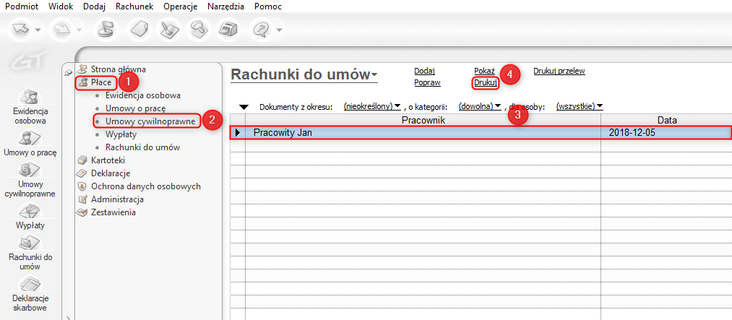Expand the (nieokreślony) period filter dropdown

pos(372,106)
